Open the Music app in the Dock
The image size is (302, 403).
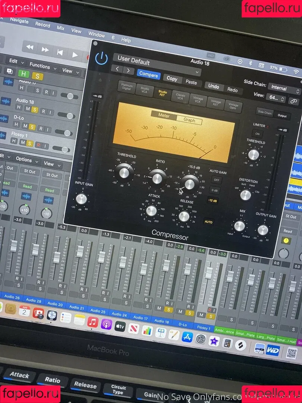coord(93,322)
